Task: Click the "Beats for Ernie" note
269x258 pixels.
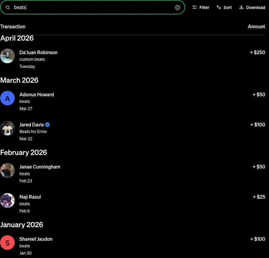Action: (33, 132)
